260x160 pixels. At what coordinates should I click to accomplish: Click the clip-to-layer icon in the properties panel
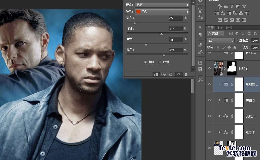point(156,74)
